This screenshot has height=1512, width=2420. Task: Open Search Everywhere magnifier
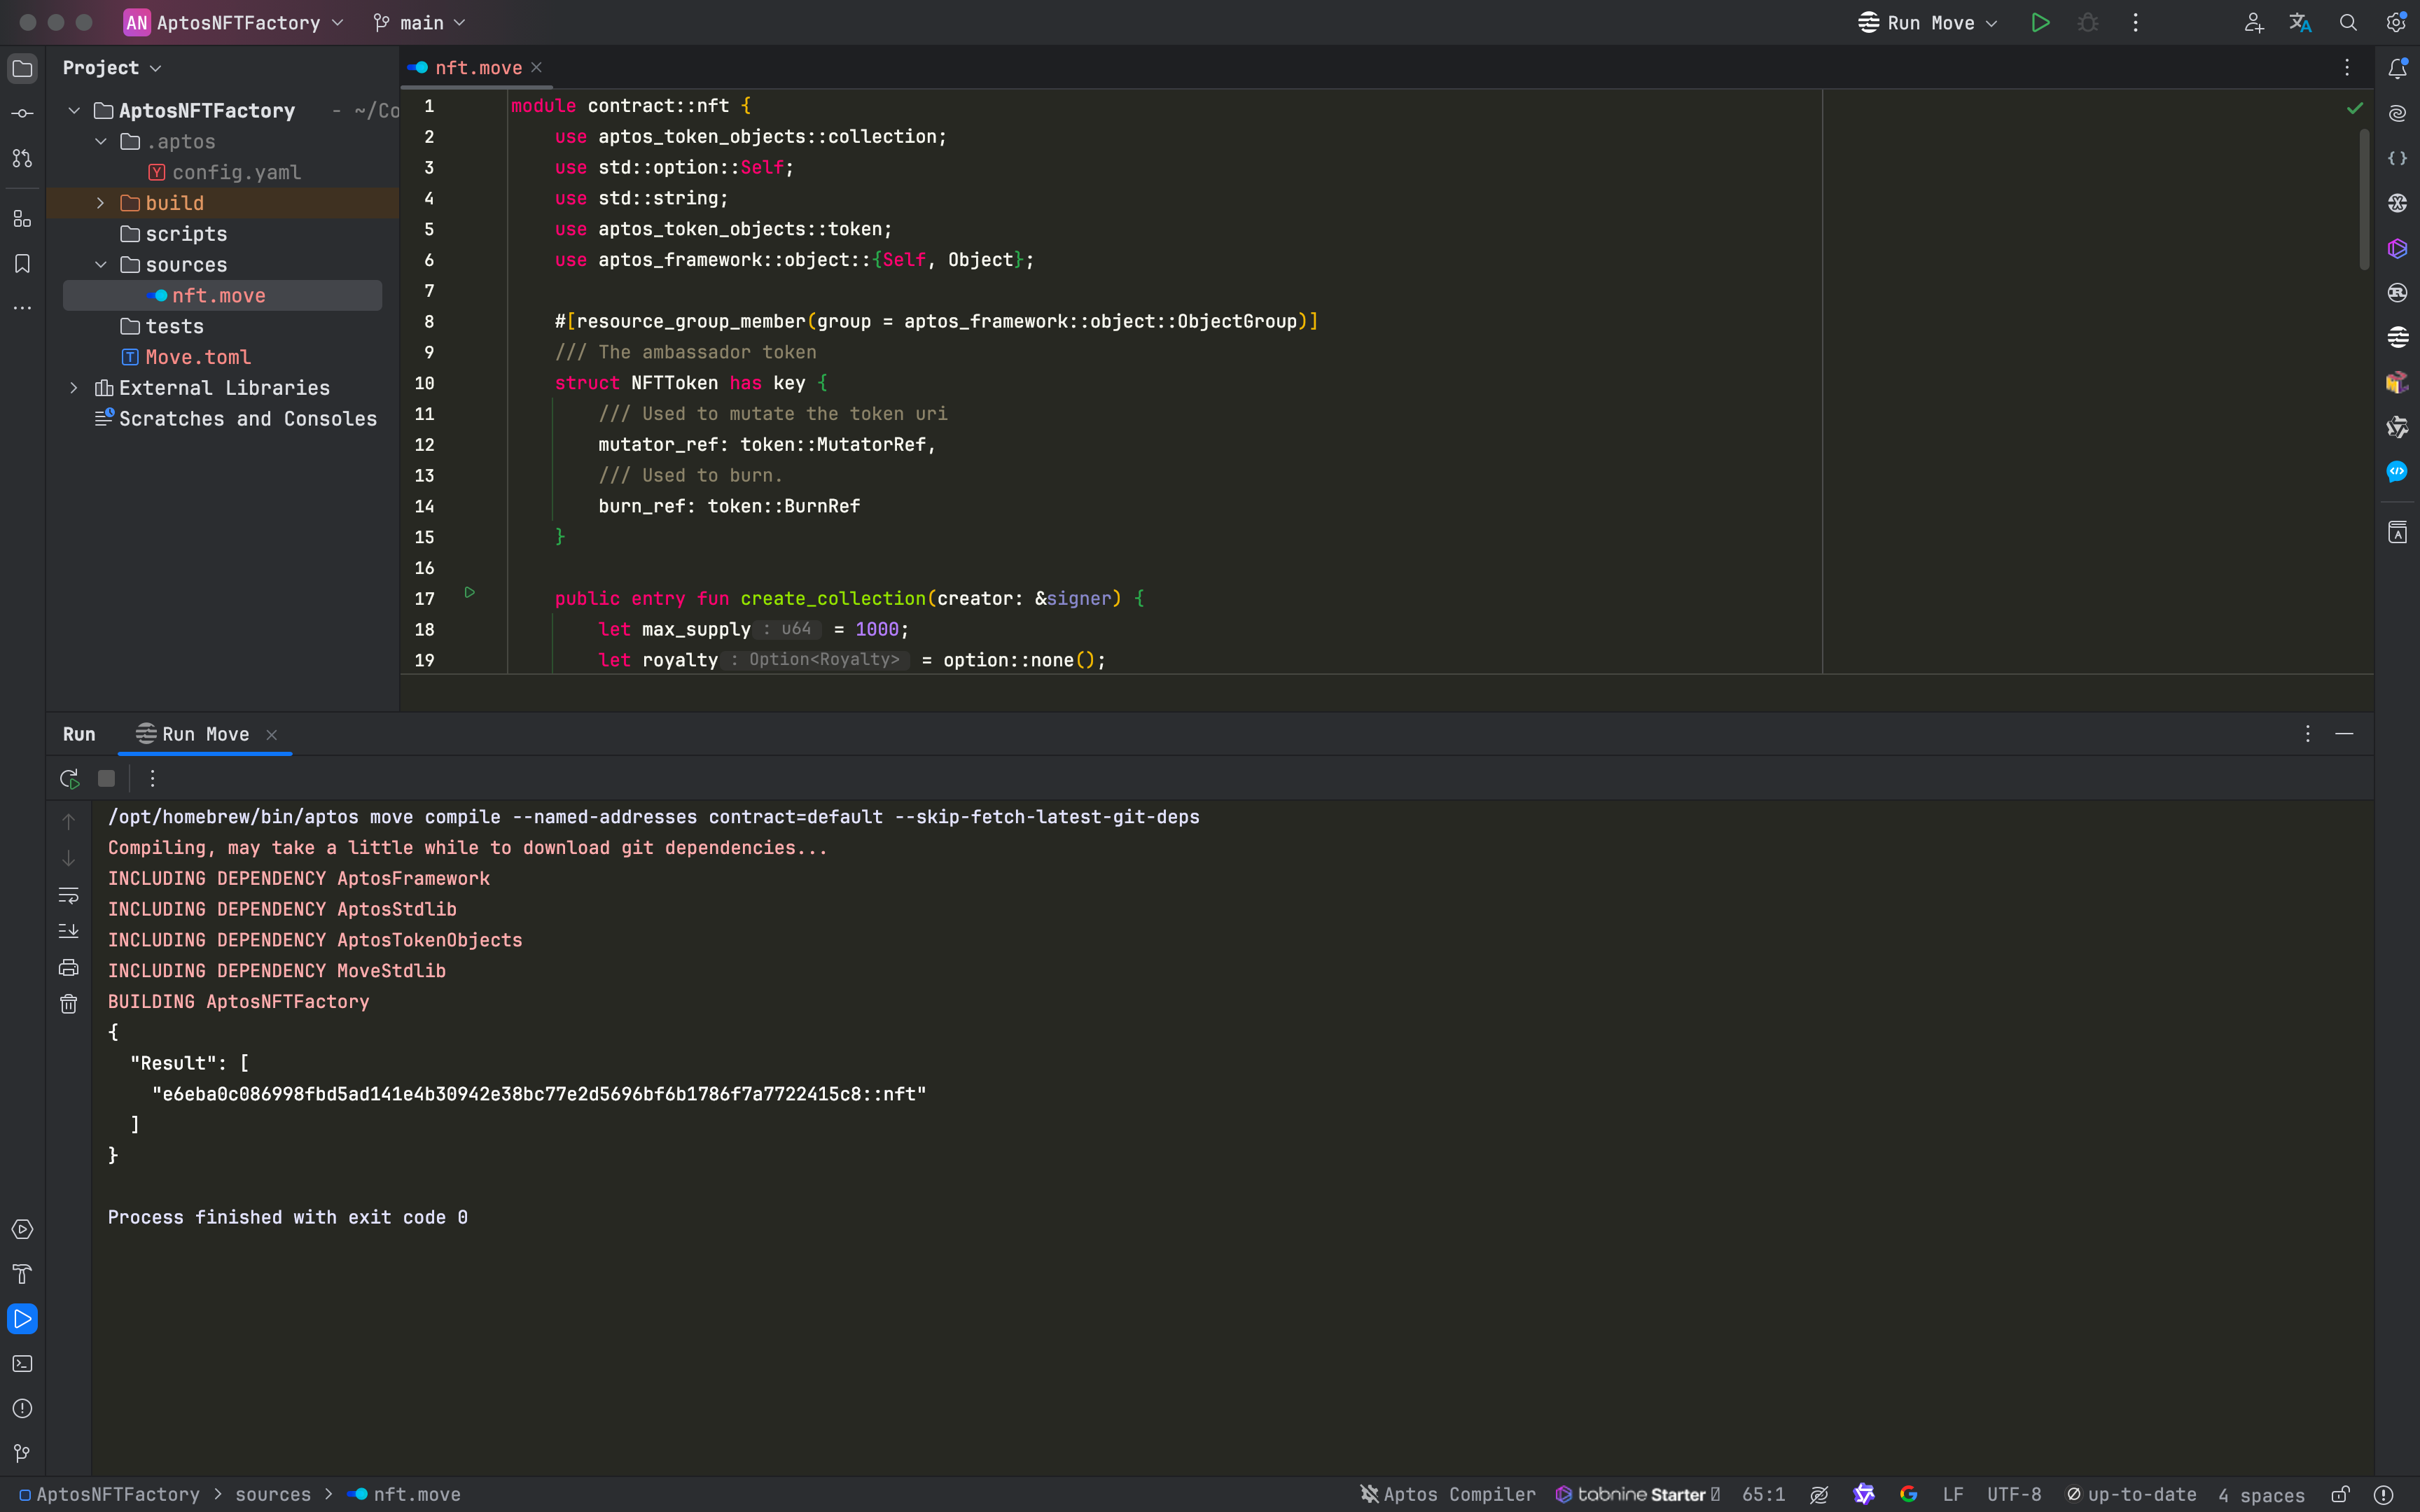2348,22
